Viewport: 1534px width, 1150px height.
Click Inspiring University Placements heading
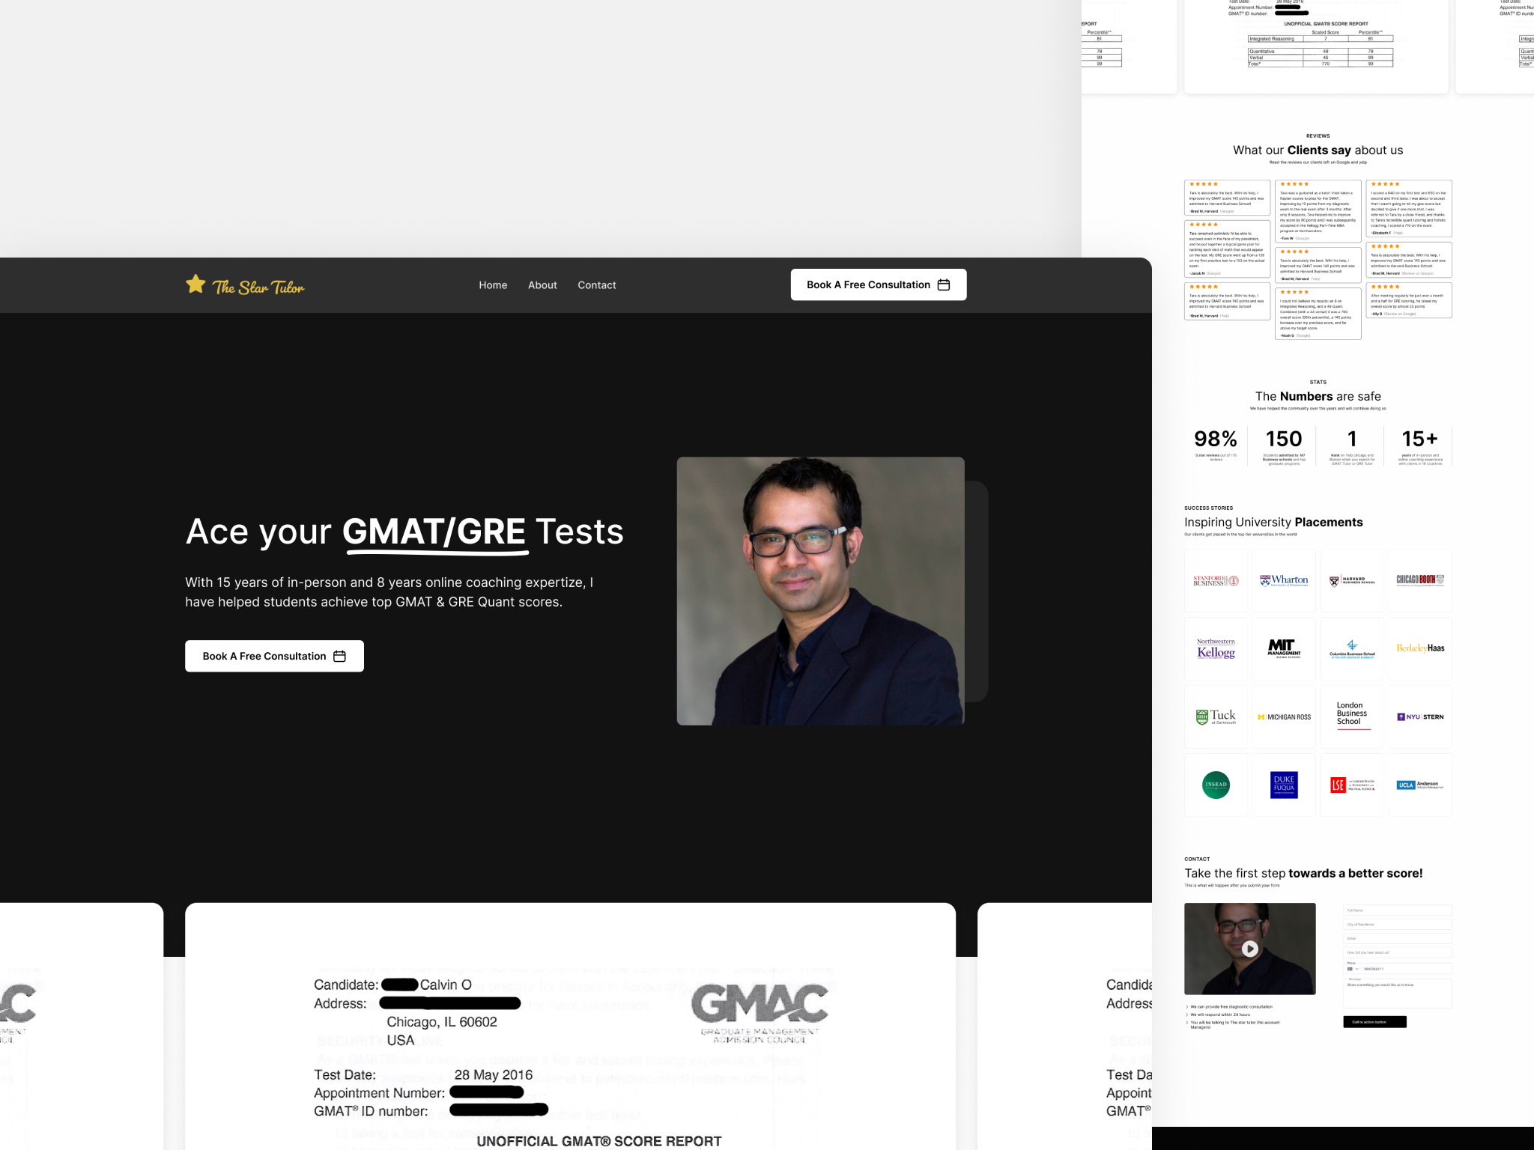tap(1273, 523)
